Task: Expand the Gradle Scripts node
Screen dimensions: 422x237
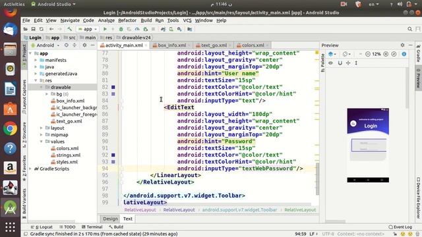Action: (x=30, y=169)
